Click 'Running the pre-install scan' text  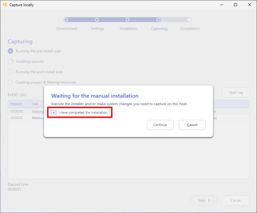38,51
